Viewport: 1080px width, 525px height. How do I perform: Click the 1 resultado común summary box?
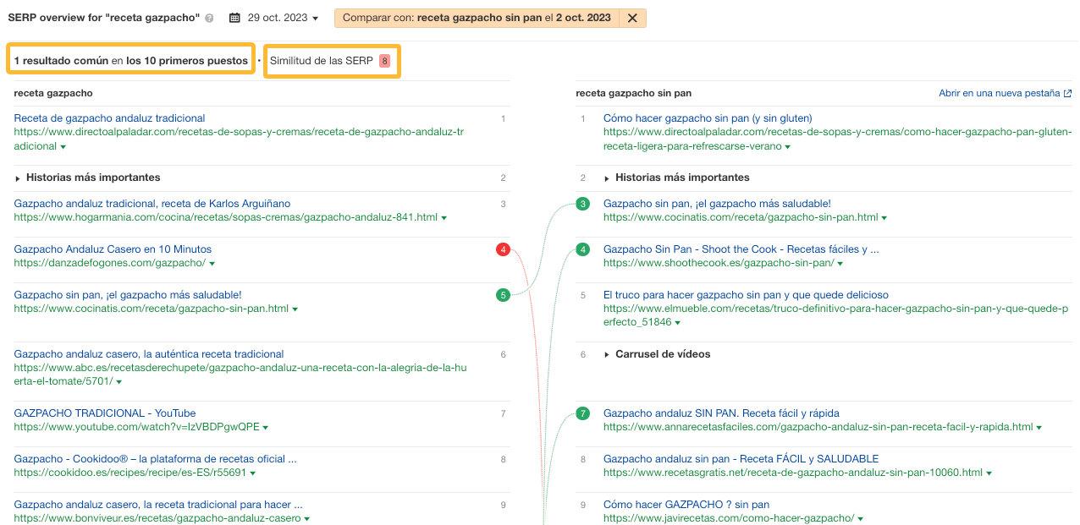click(131, 61)
